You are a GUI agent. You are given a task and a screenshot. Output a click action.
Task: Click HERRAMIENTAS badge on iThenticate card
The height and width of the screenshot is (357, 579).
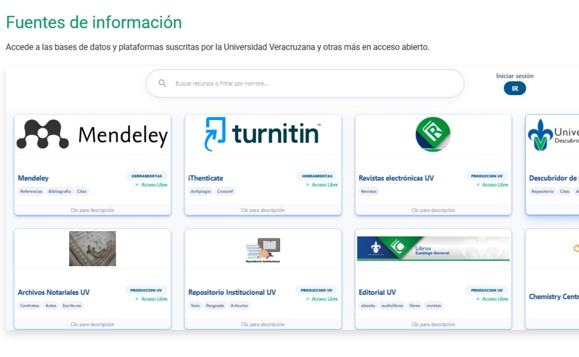pos(317,176)
